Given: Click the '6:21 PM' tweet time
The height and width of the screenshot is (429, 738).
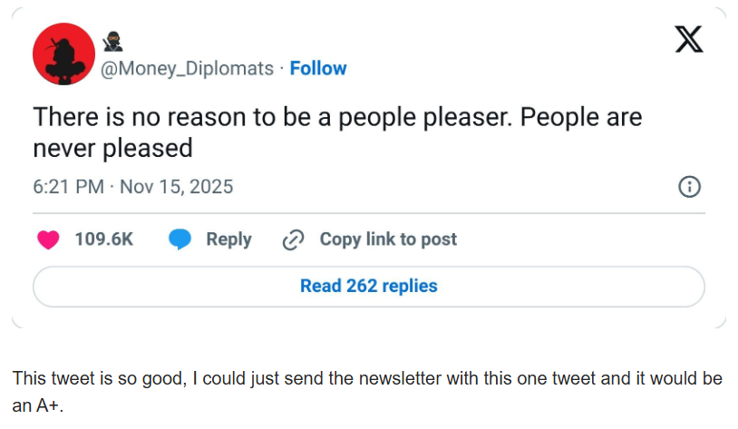Looking at the screenshot, I should [x=66, y=187].
